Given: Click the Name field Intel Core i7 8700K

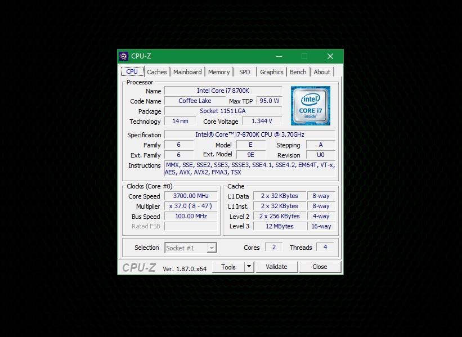Looking at the screenshot, I should pos(223,91).
